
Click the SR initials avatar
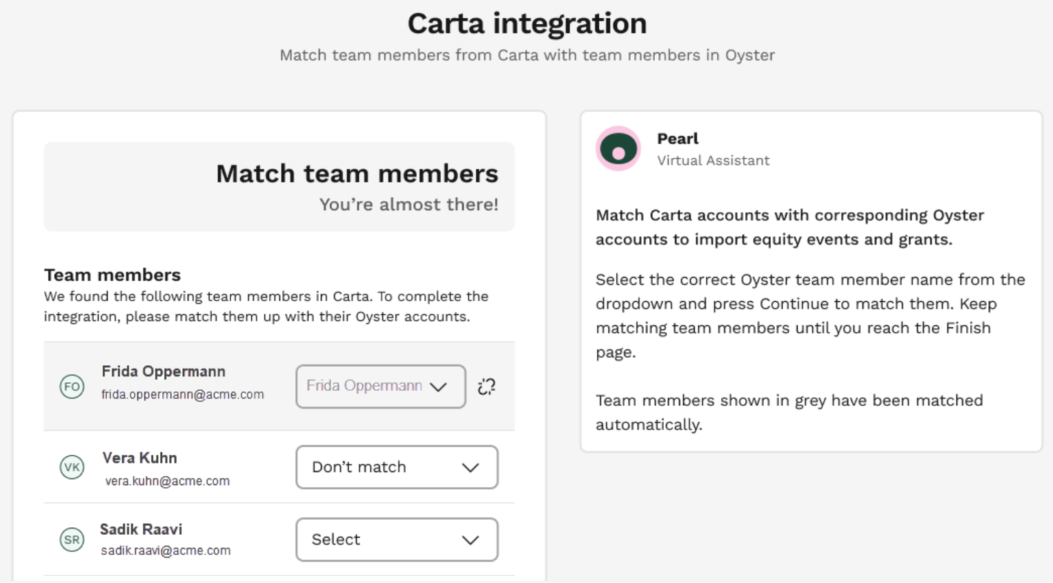[72, 540]
